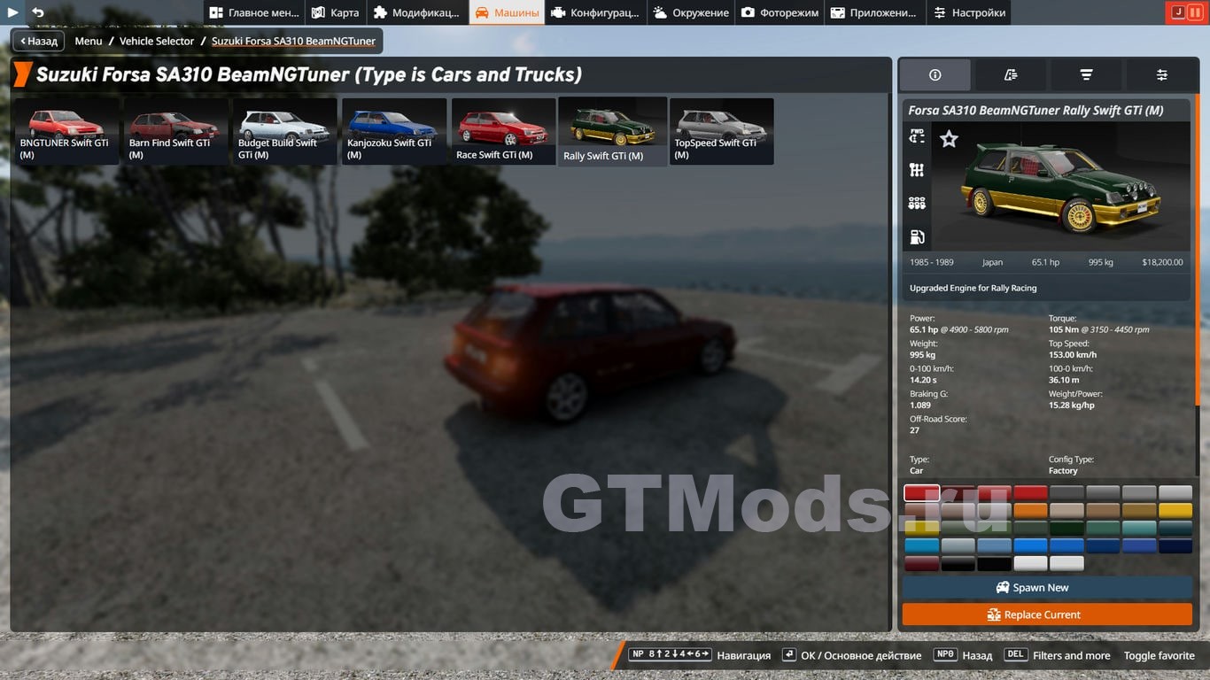Open the sliders options tab
The height and width of the screenshot is (680, 1210).
coord(1161,75)
